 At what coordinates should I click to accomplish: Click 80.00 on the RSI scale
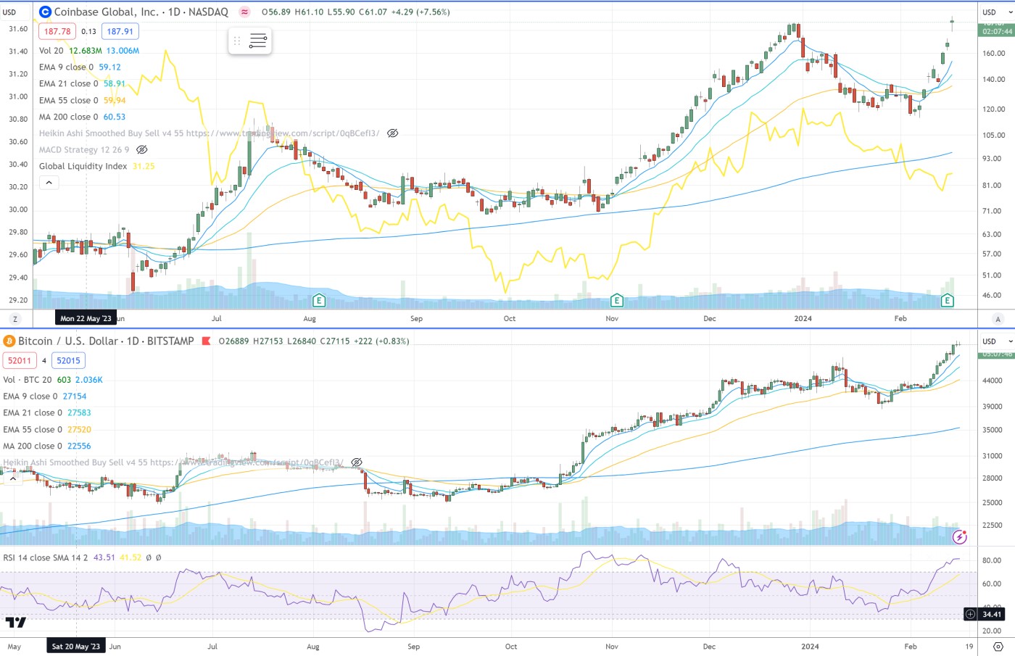pos(992,561)
